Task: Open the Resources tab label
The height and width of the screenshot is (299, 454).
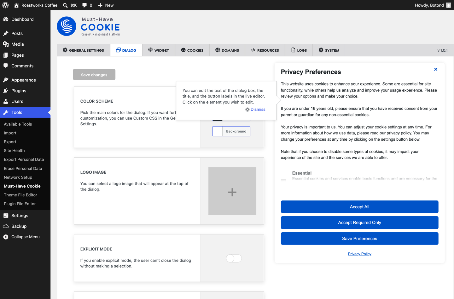Action: [x=268, y=50]
